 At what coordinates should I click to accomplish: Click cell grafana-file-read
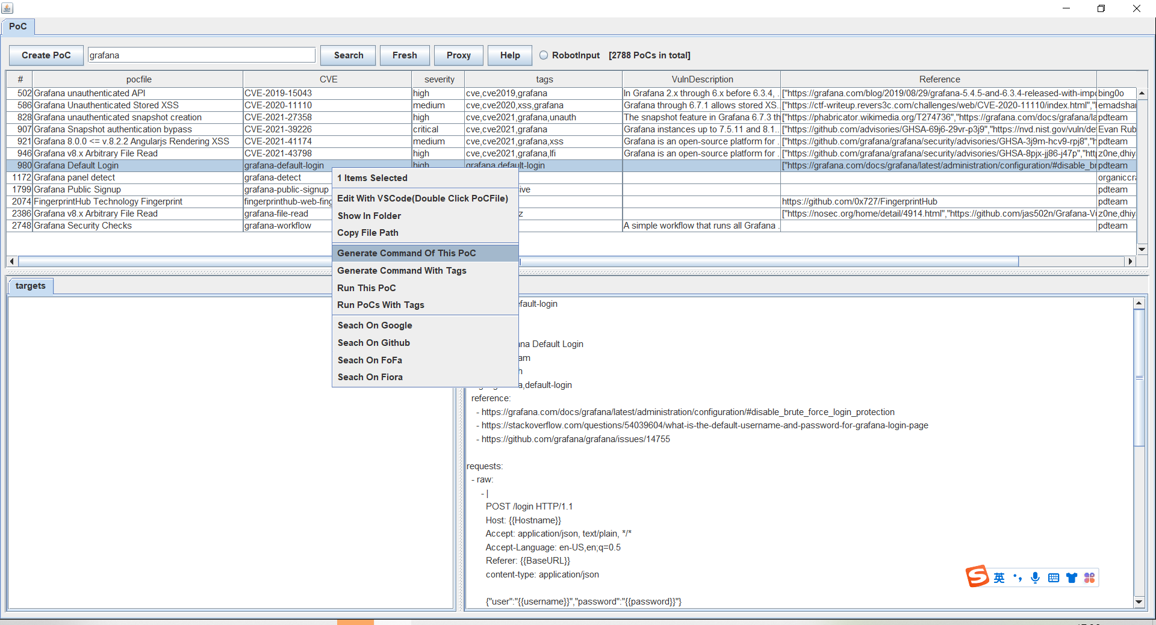click(288, 214)
